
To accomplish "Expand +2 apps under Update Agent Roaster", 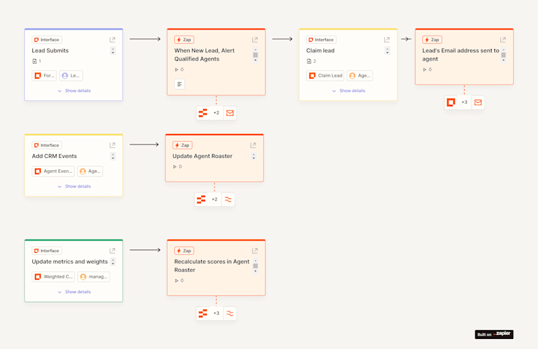I will pyautogui.click(x=215, y=199).
